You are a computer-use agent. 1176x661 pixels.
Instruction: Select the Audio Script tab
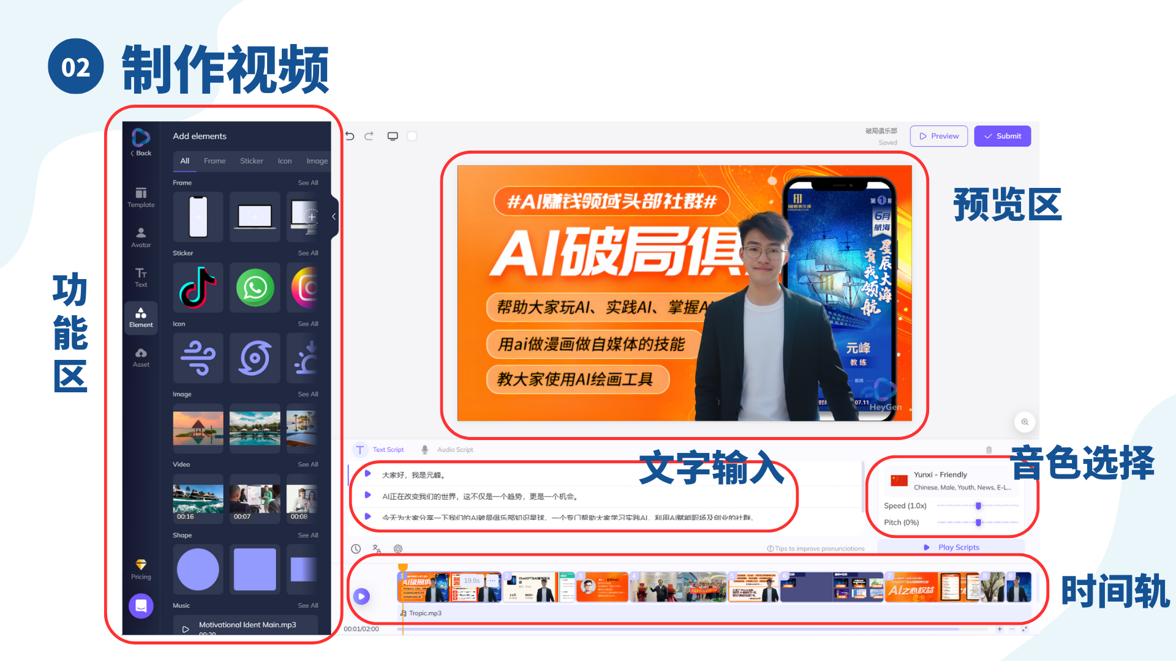447,450
